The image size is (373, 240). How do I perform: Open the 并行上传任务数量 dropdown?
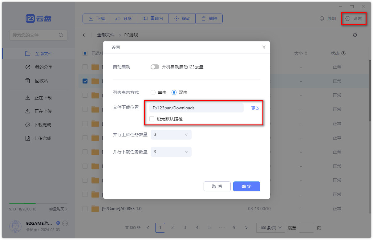[171, 135]
